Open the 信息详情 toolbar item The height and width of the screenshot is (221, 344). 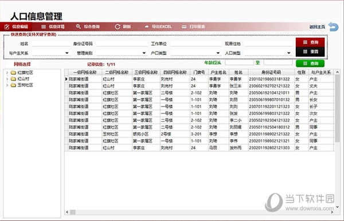point(53,27)
